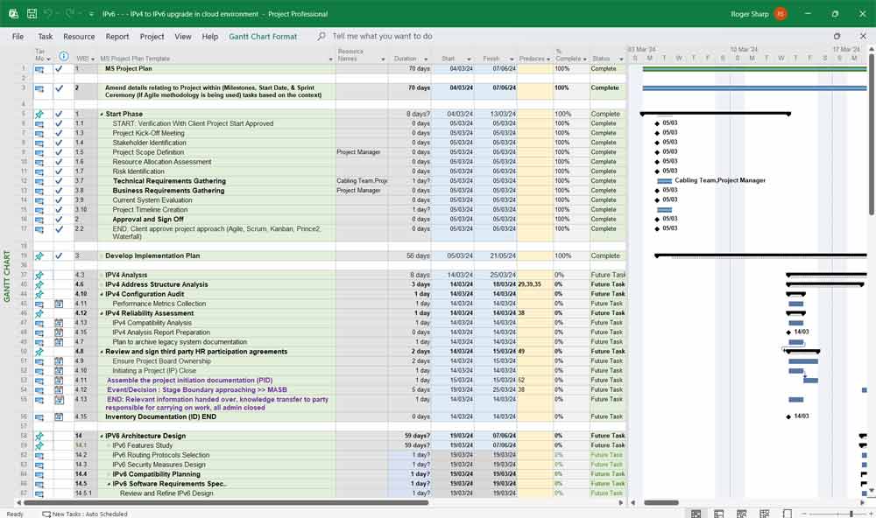Collapse the Start Phase summary task

(x=102, y=115)
